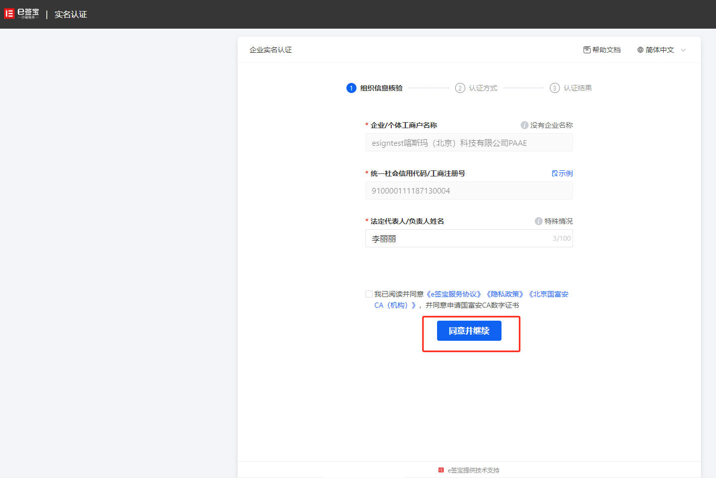Viewport: 716px width, 478px height.
Task: Click step 2 circle icon
Action: pyautogui.click(x=460, y=88)
